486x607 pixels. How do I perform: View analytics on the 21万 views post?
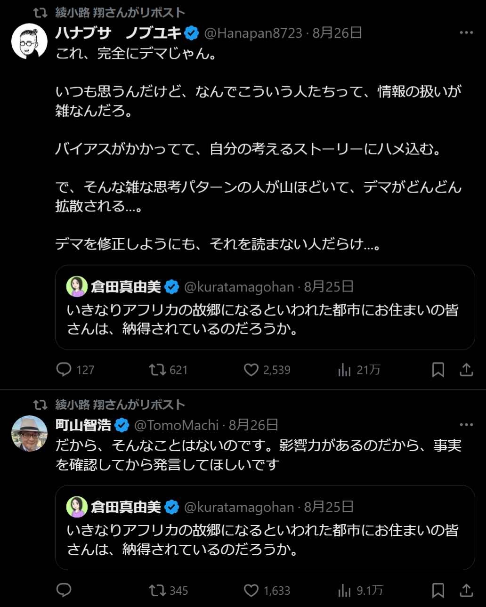(x=345, y=370)
